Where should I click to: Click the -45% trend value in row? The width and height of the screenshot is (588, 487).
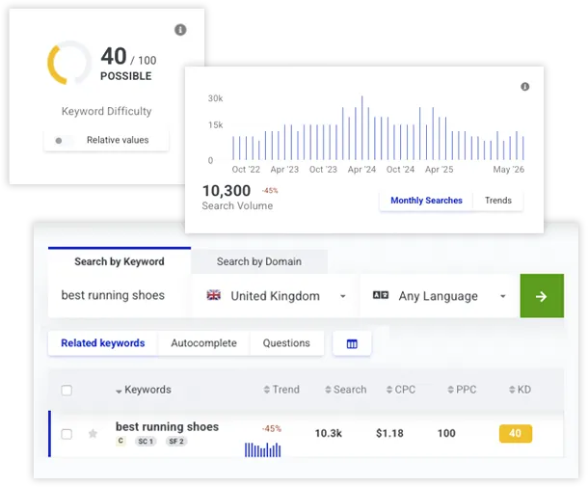pos(272,428)
